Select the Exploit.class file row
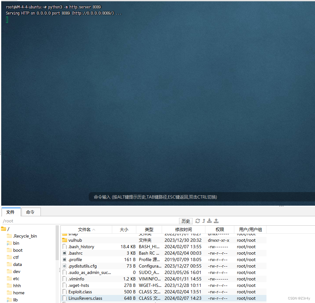 [x=80, y=292]
